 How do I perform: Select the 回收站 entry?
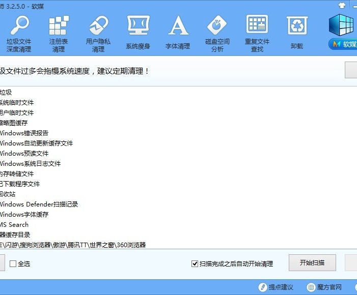click(8, 194)
